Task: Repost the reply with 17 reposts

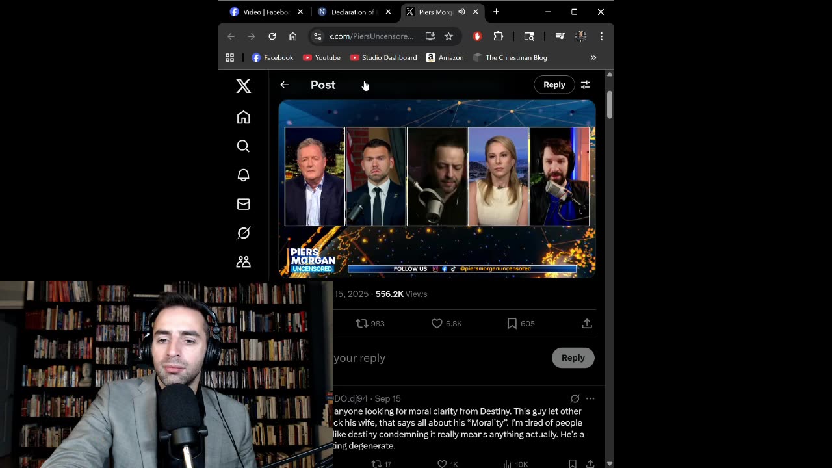Action: pyautogui.click(x=381, y=464)
